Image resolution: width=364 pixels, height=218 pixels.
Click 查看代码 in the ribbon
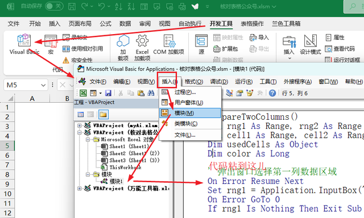pos(340,49)
